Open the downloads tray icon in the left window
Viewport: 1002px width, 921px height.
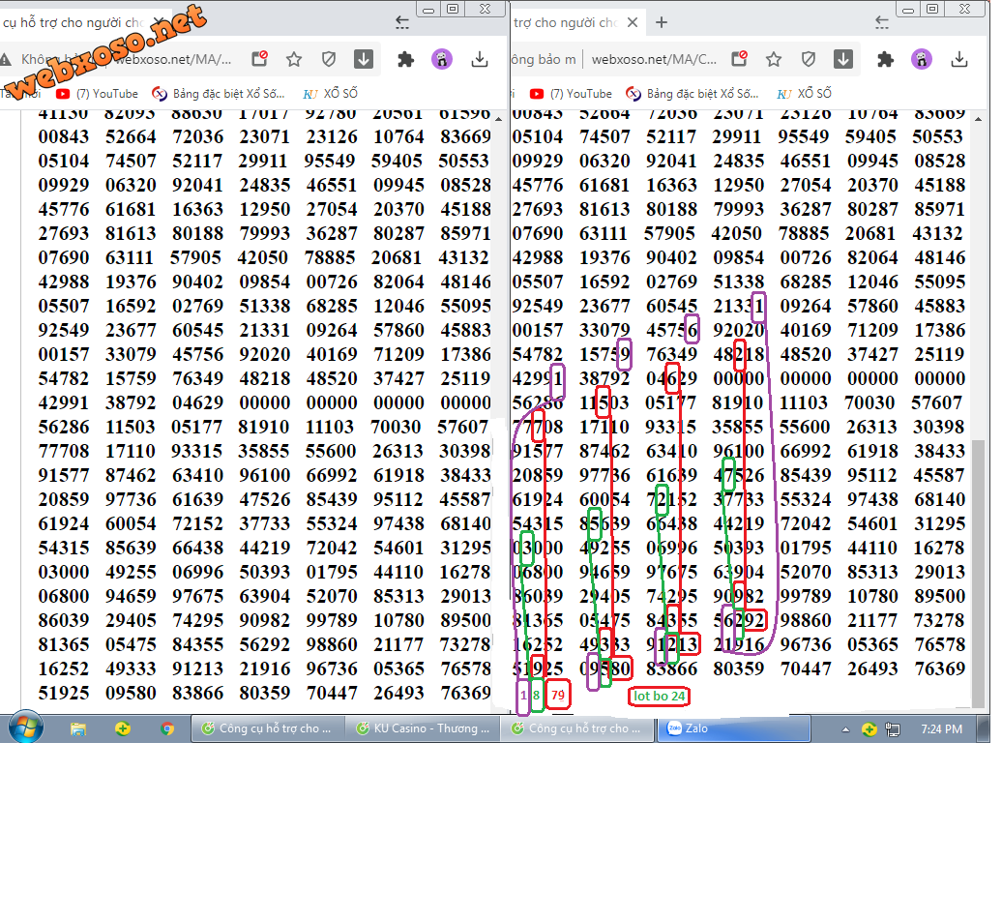point(480,59)
